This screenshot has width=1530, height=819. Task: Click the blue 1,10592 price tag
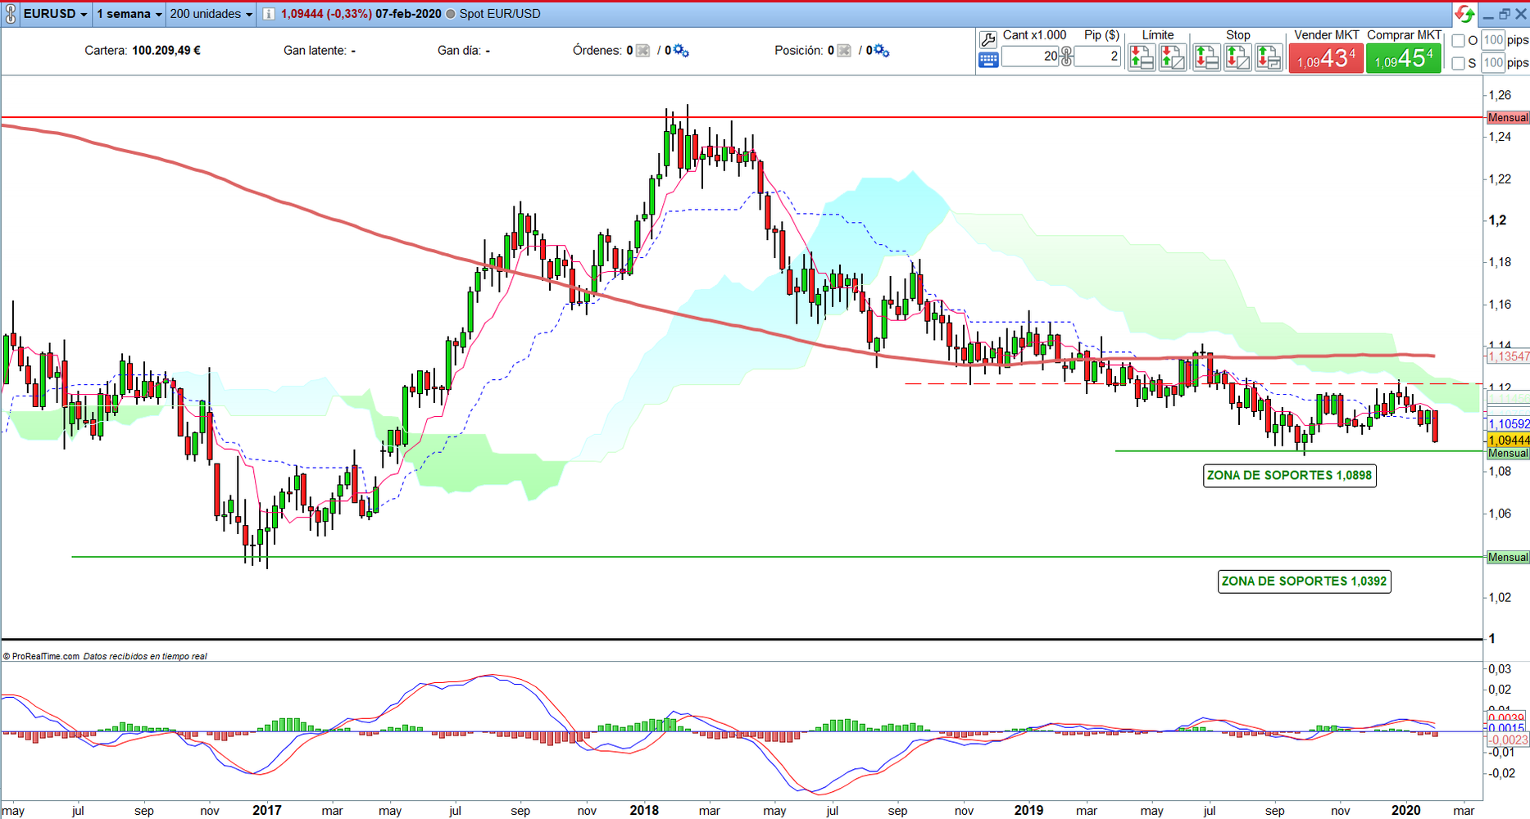tap(1508, 424)
